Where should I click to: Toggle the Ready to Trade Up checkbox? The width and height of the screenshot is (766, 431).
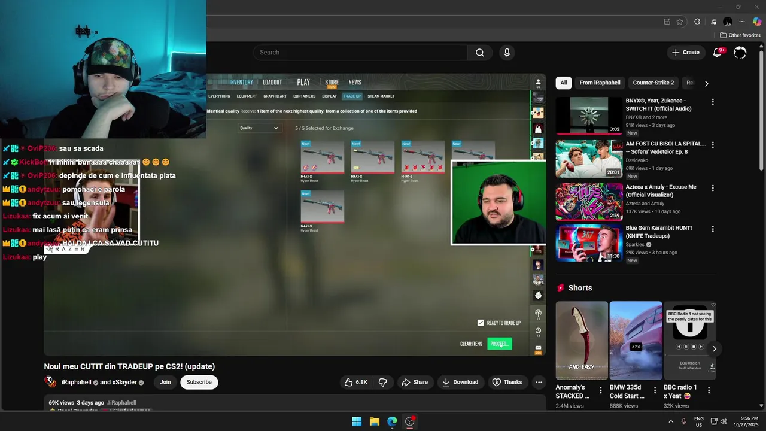click(481, 323)
